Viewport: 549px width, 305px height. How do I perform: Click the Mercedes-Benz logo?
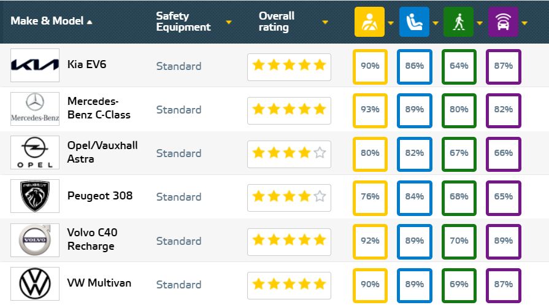coord(35,109)
